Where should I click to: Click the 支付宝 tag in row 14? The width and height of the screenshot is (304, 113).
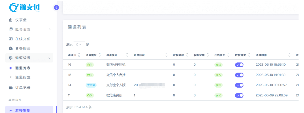click(91, 85)
